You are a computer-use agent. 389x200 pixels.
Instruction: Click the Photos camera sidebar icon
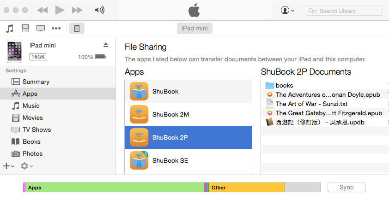(16, 154)
